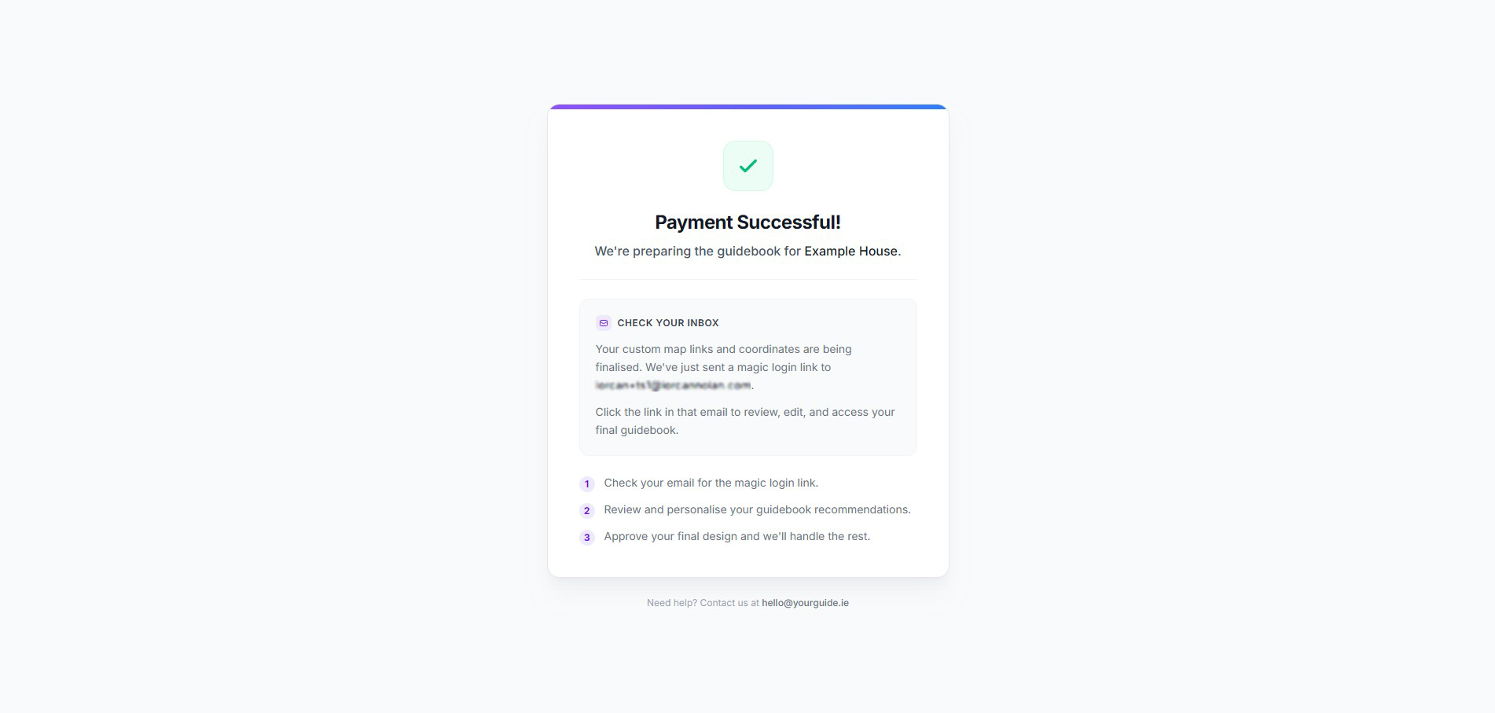Click the 'Need help? Contact us at' text
The width and height of the screenshot is (1495, 713).
(703, 603)
